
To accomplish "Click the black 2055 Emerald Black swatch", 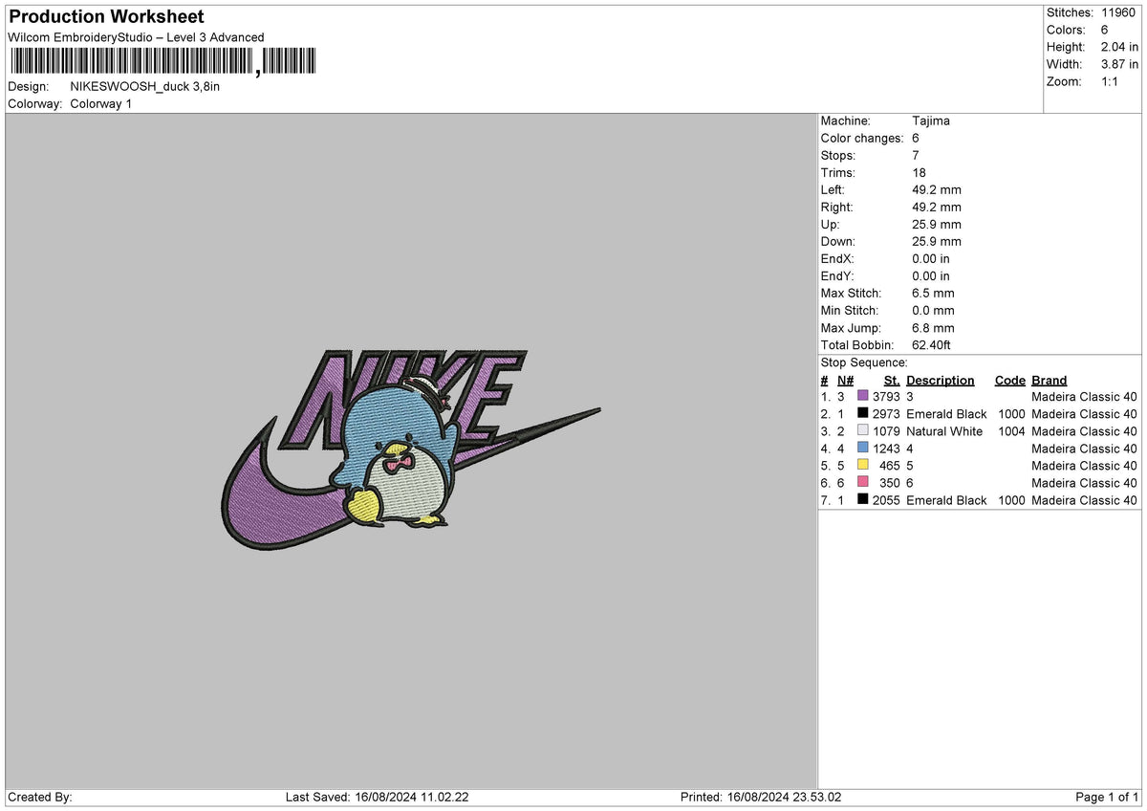I will pyautogui.click(x=863, y=499).
